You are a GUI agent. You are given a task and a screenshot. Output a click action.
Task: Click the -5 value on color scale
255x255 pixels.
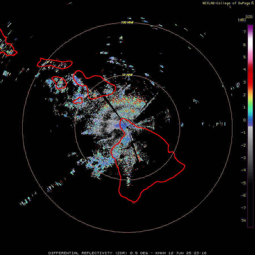[243, 183]
